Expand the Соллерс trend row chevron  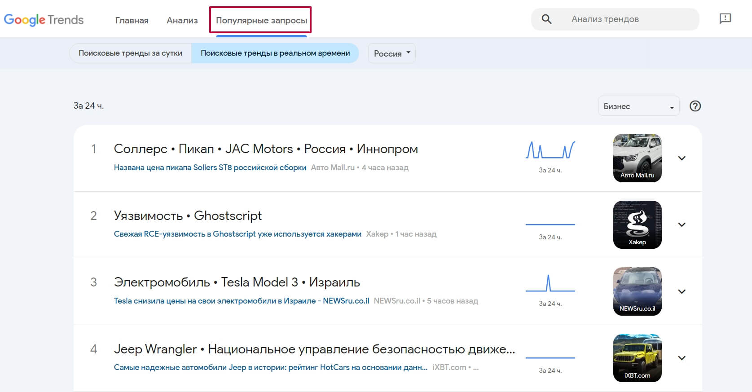[682, 158]
